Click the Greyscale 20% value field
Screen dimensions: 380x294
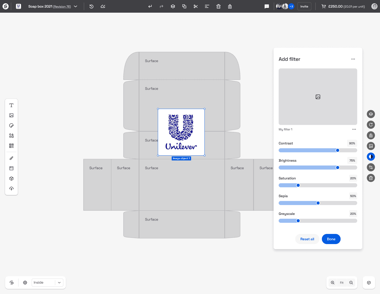pyautogui.click(x=353, y=214)
